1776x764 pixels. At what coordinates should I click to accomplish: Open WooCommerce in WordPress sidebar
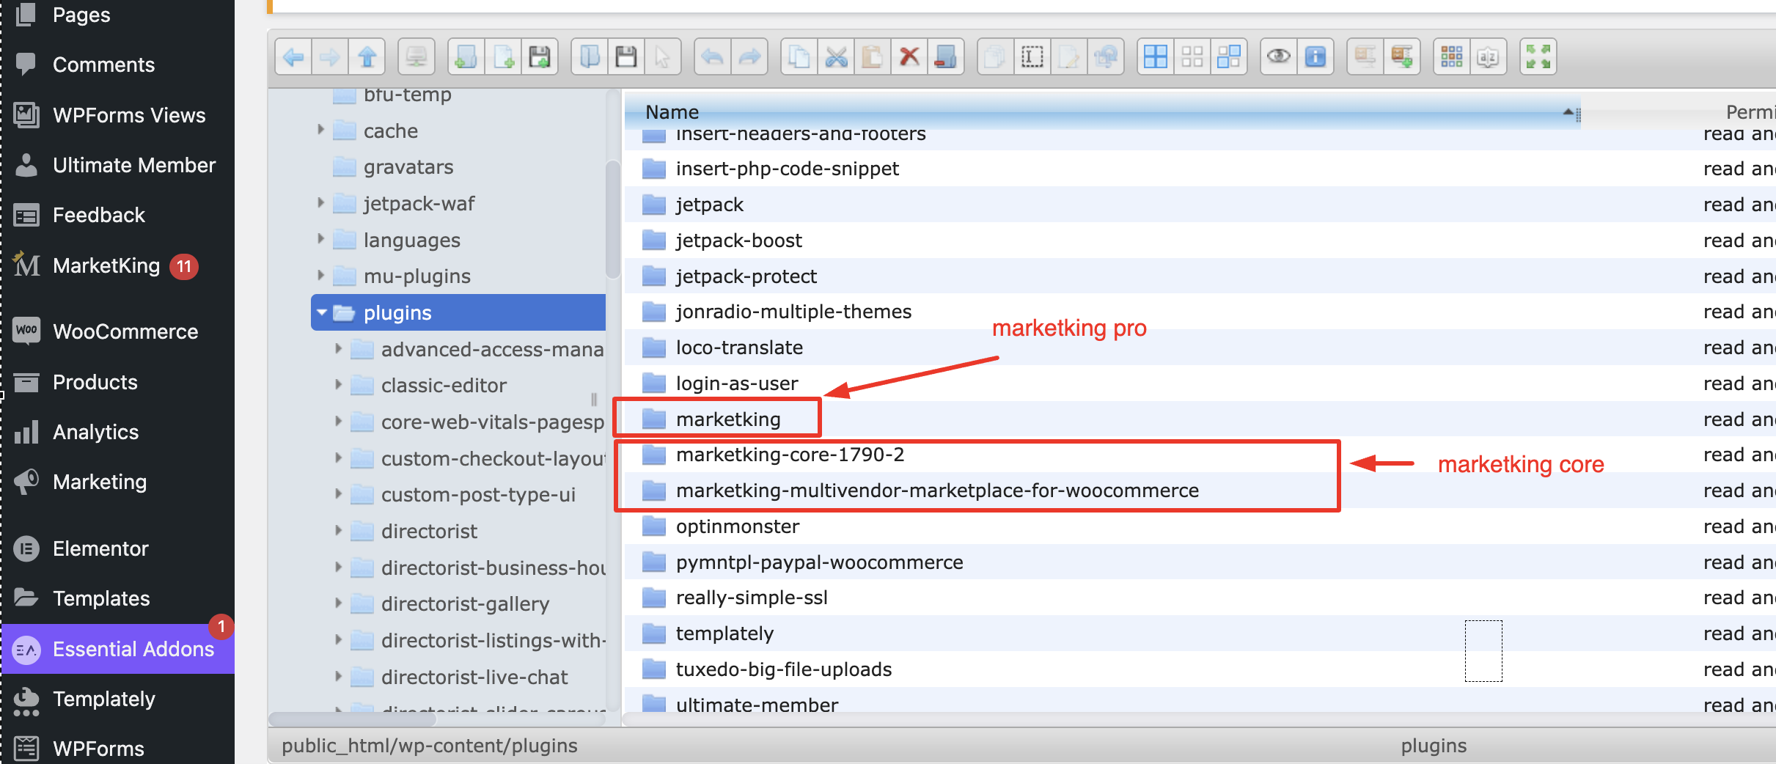117,331
